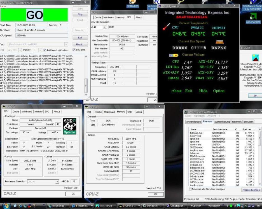The height and width of the screenshot is (209, 262).
Task: Click the Rounds field in SP2004
Action: [63, 25]
